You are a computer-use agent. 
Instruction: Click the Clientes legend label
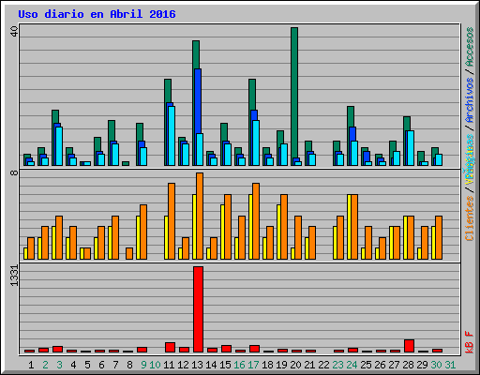[x=470, y=218]
